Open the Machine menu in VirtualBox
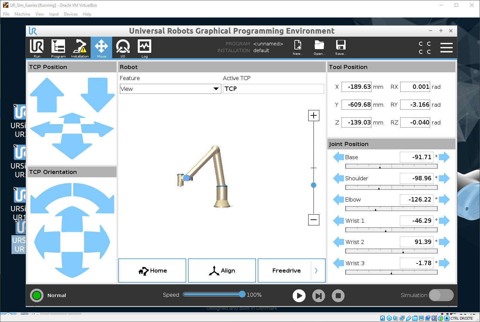The image size is (480, 322). [x=22, y=14]
